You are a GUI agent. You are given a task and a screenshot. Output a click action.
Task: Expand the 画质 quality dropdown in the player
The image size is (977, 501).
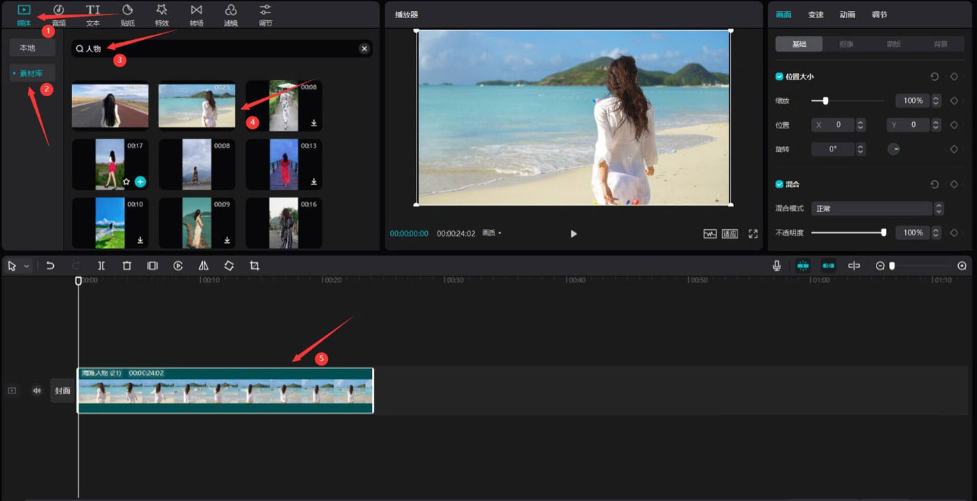tap(492, 233)
